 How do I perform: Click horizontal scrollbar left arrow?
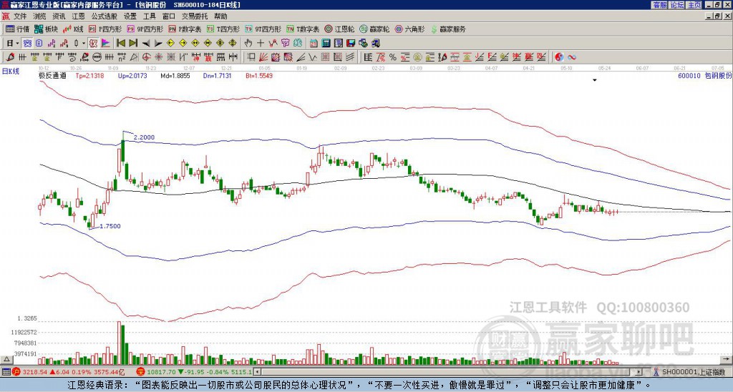pyautogui.click(x=257, y=372)
